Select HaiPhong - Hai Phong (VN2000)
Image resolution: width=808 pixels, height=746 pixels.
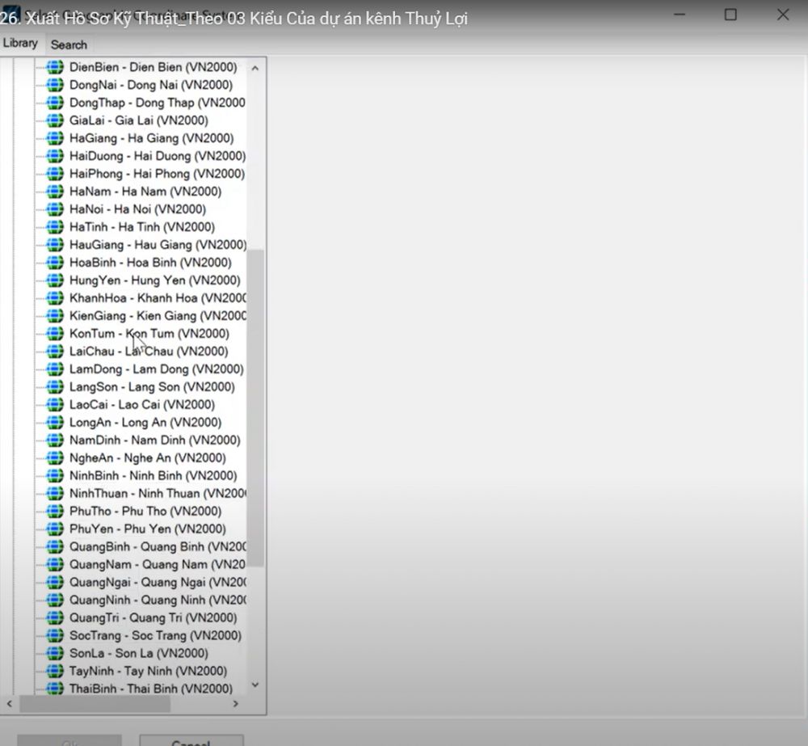tap(157, 174)
